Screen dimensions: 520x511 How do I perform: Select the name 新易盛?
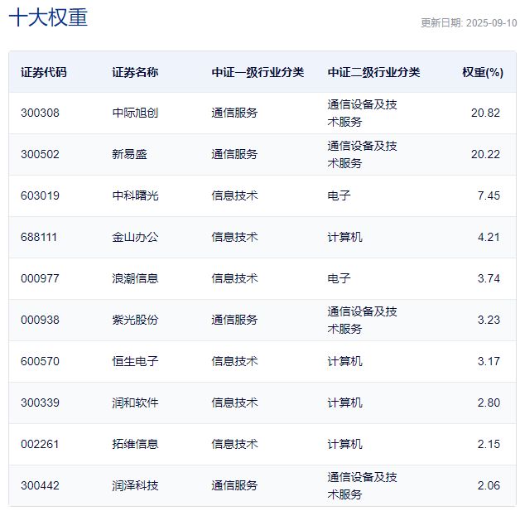129,154
